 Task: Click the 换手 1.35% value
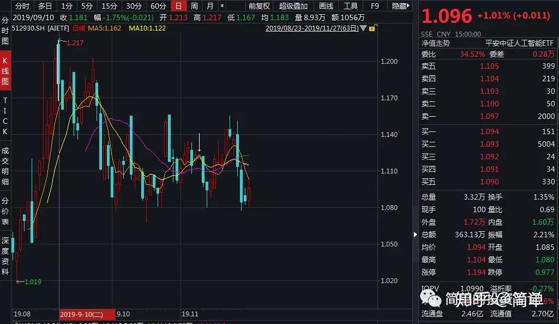point(544,197)
